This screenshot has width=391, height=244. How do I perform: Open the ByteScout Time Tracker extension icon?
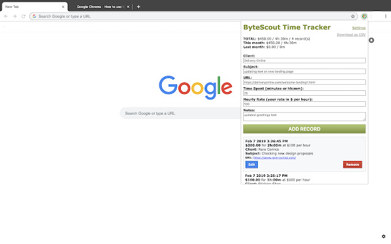(364, 16)
